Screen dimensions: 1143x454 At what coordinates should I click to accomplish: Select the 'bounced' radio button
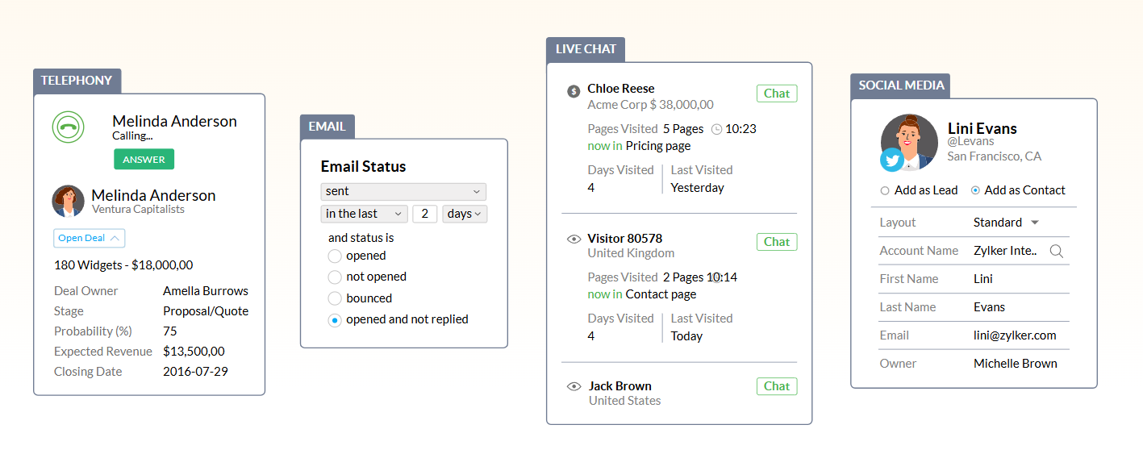point(335,298)
